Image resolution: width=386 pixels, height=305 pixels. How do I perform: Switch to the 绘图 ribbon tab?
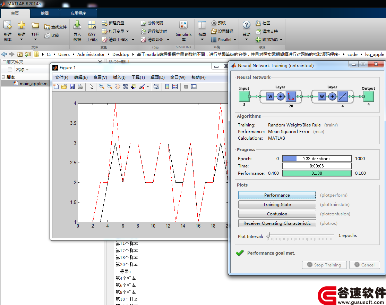click(x=44, y=13)
